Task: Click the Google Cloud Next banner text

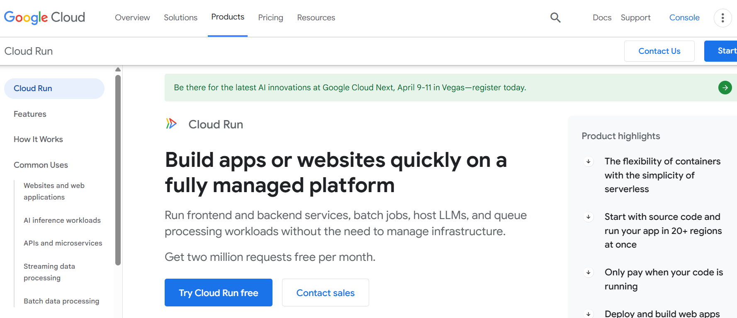Action: [x=350, y=87]
